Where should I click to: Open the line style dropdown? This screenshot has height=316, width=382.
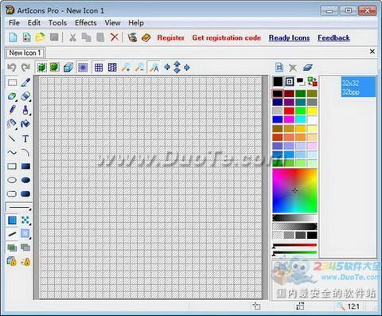click(18, 207)
